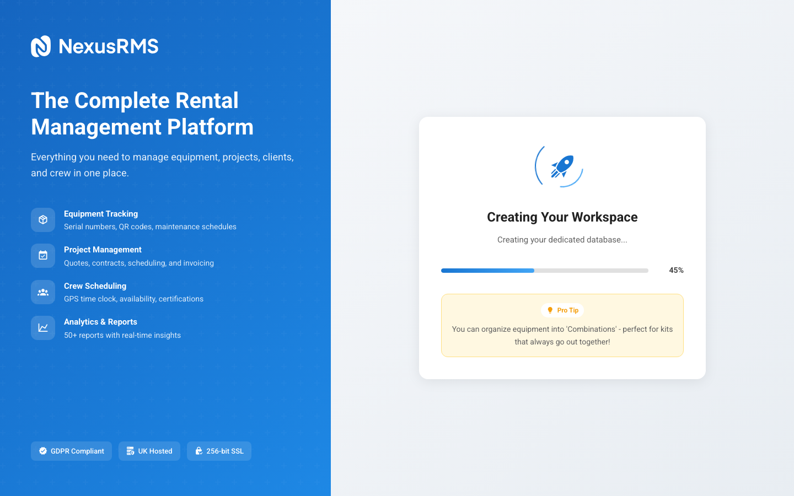Click the Project Management calendar icon
This screenshot has width=794, height=496.
pyautogui.click(x=43, y=256)
